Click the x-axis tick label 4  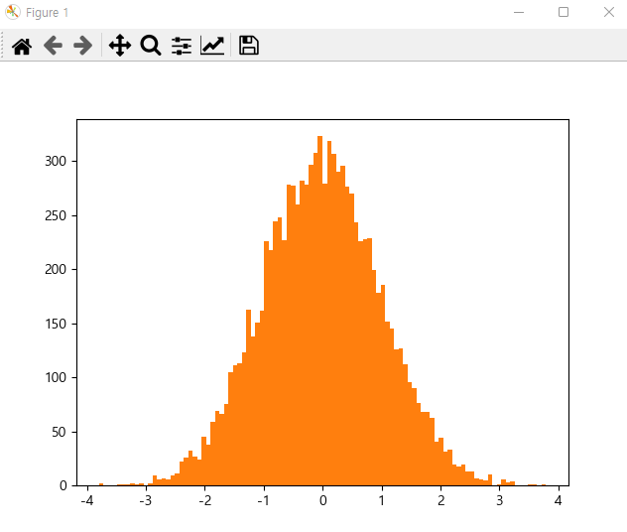(559, 500)
